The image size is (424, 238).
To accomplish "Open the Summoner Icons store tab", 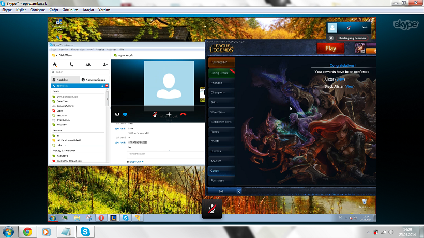I will click(221, 122).
